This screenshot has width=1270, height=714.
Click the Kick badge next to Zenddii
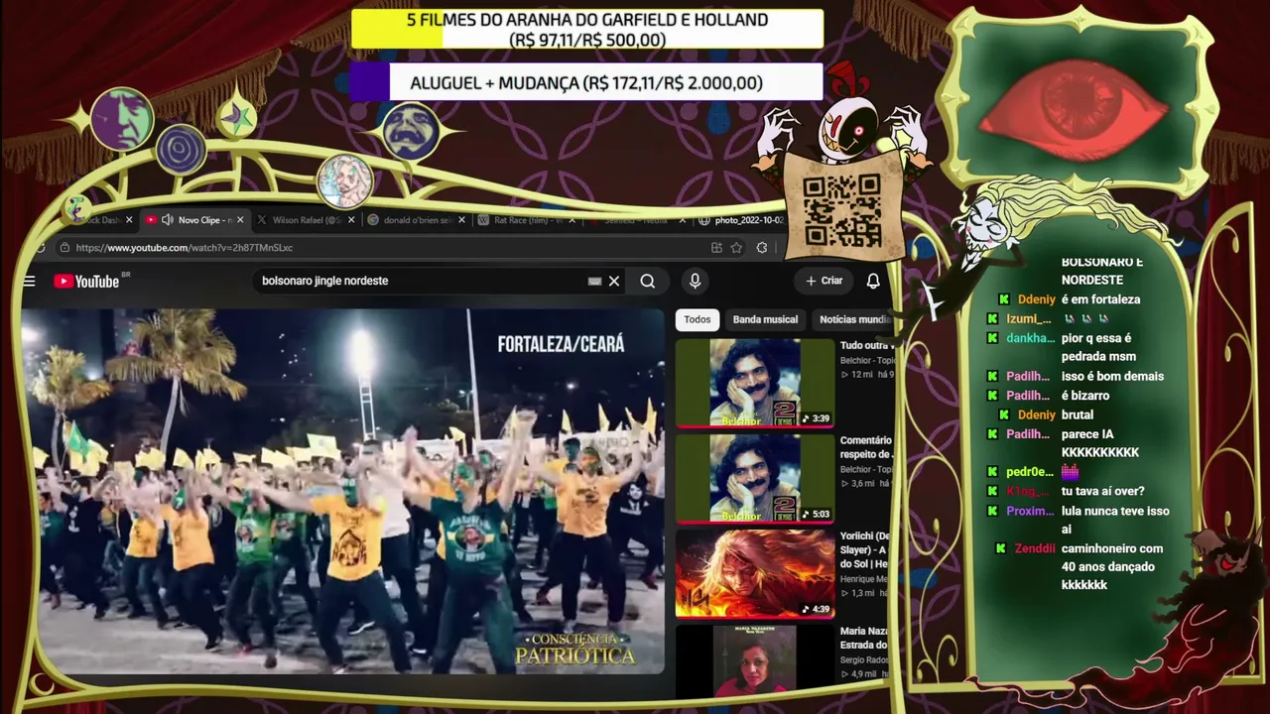pyautogui.click(x=1001, y=549)
